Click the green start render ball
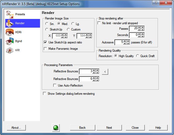Image resolution: width=174 pixels, height=135 pixels. (56, 128)
